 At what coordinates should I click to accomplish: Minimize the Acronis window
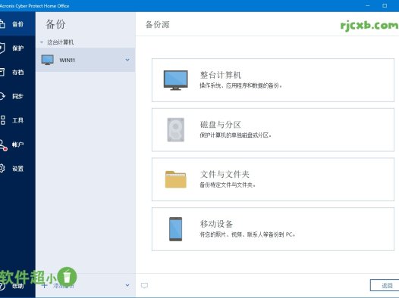click(x=368, y=5)
